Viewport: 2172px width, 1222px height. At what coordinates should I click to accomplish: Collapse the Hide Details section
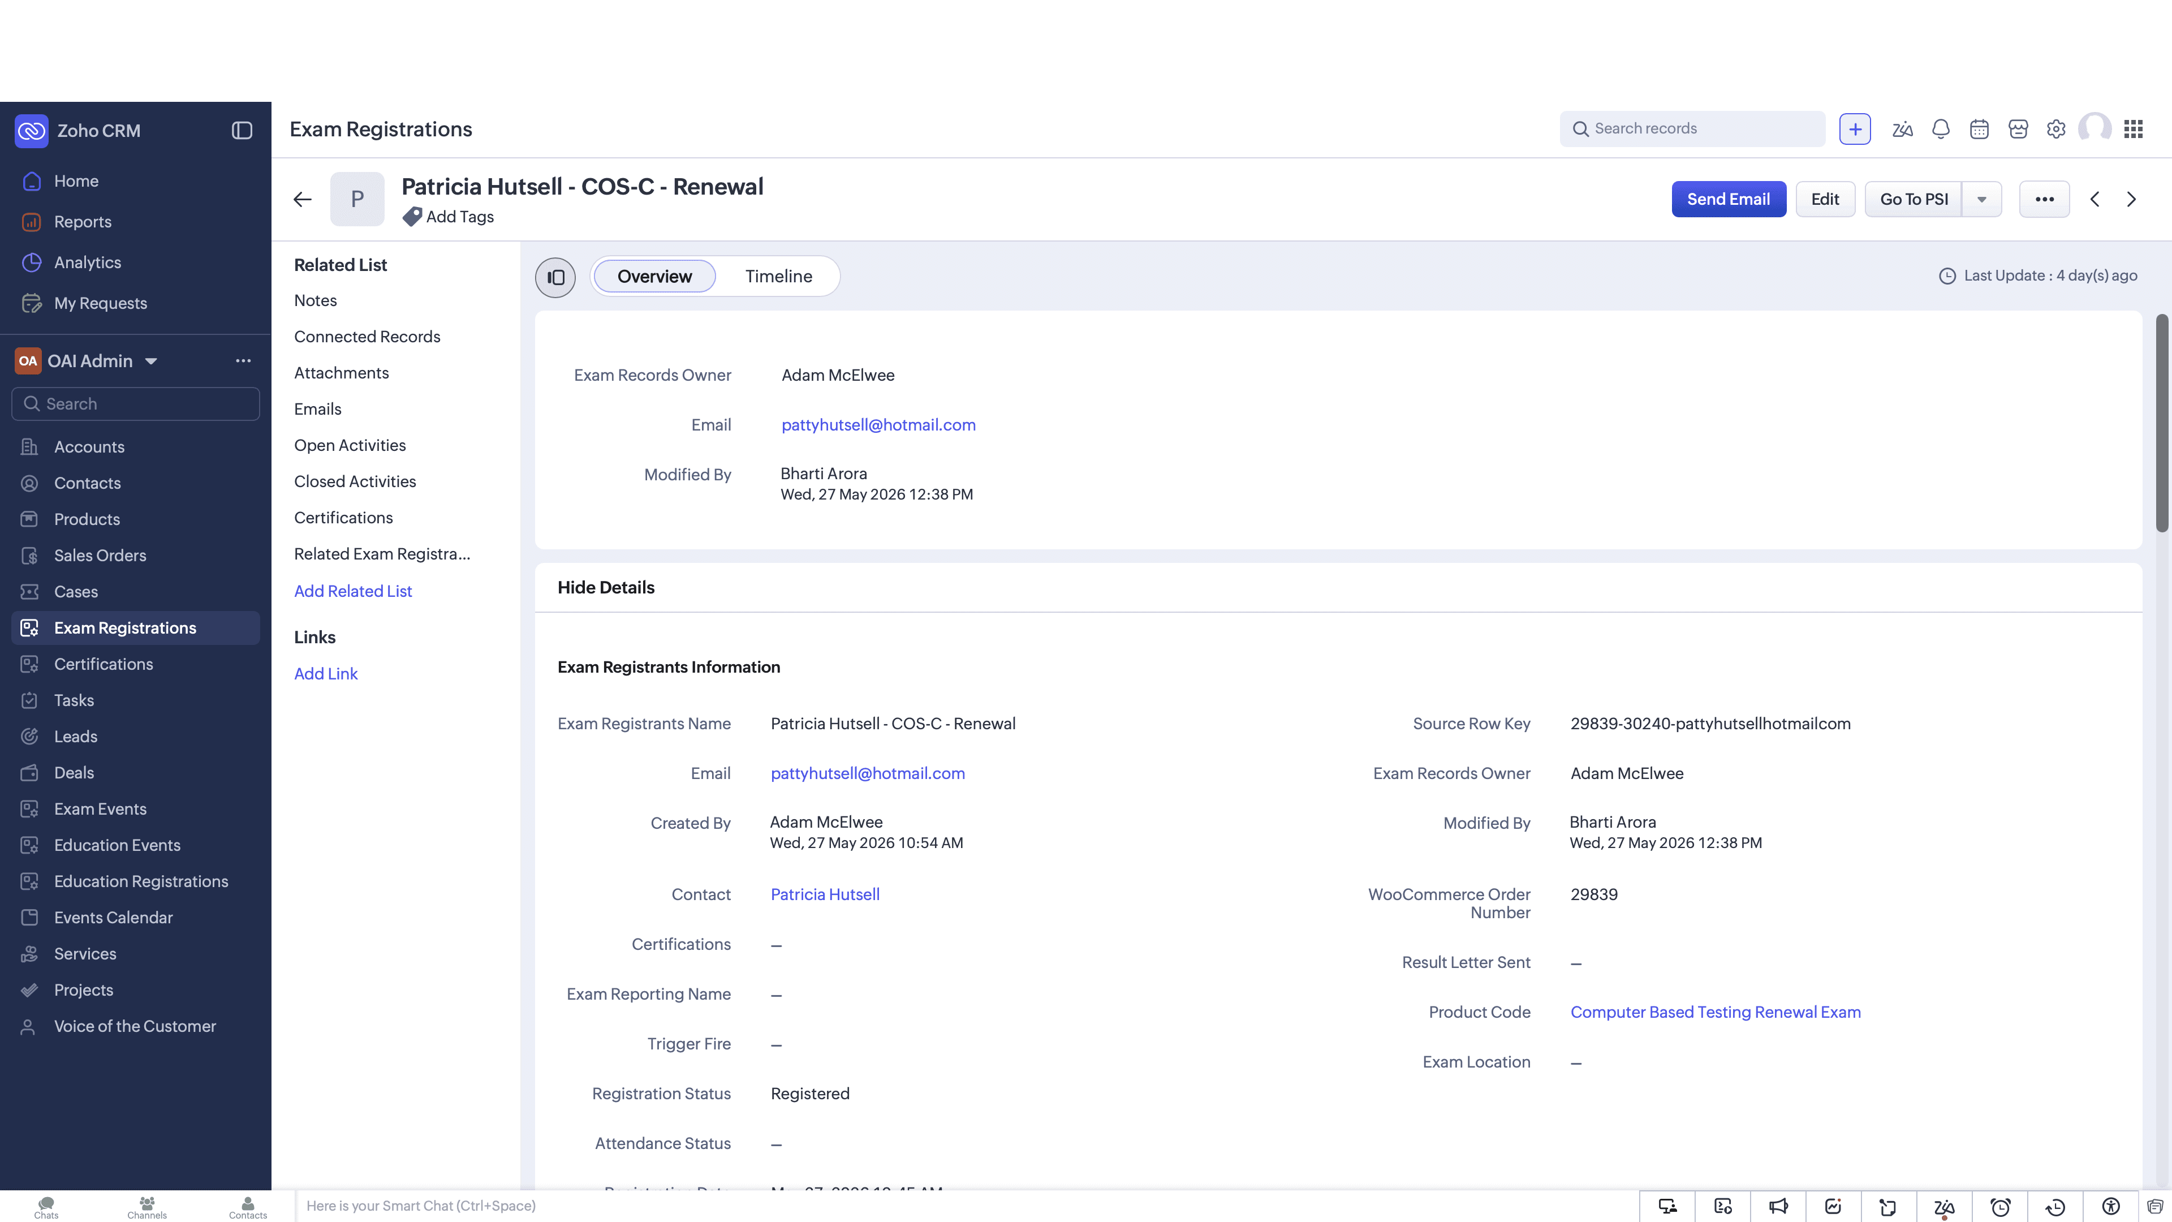[606, 588]
